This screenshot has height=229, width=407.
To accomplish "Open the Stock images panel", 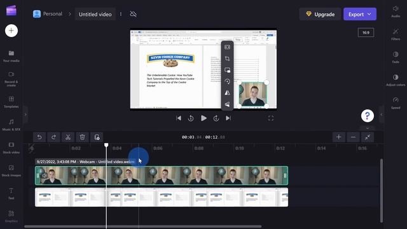I will (11, 170).
